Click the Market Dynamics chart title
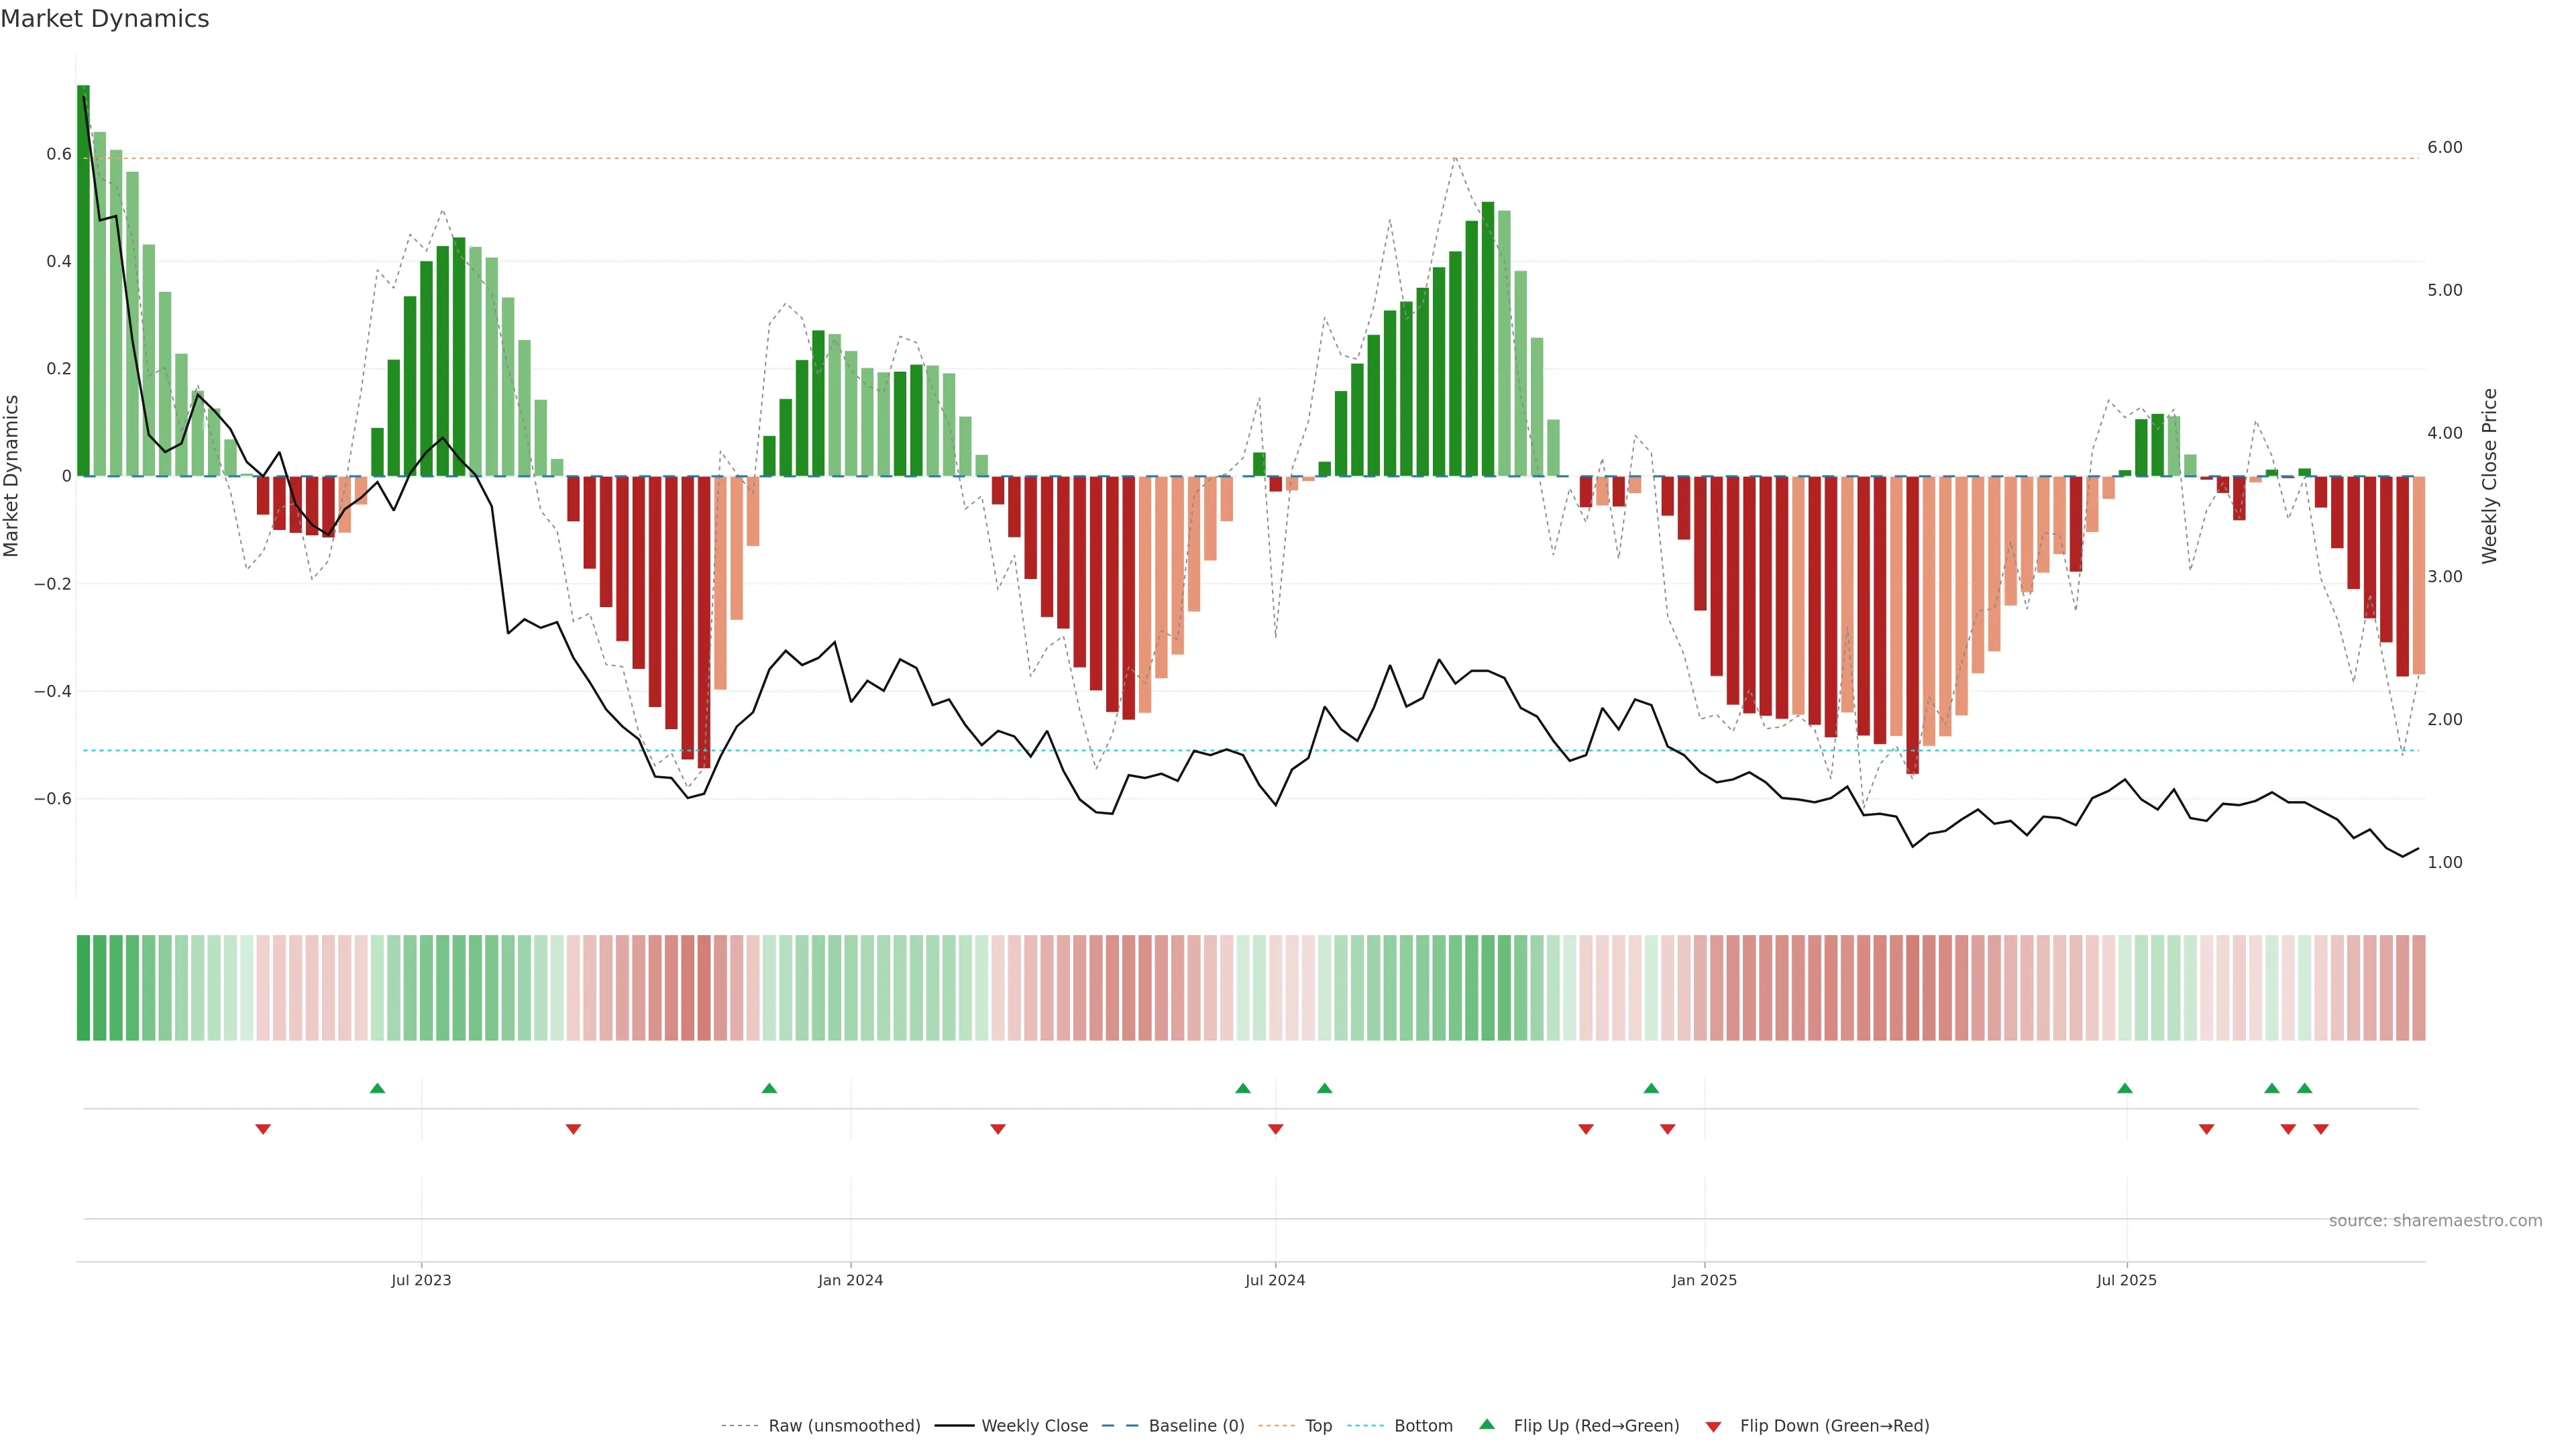2576x1449 pixels. click(105, 19)
